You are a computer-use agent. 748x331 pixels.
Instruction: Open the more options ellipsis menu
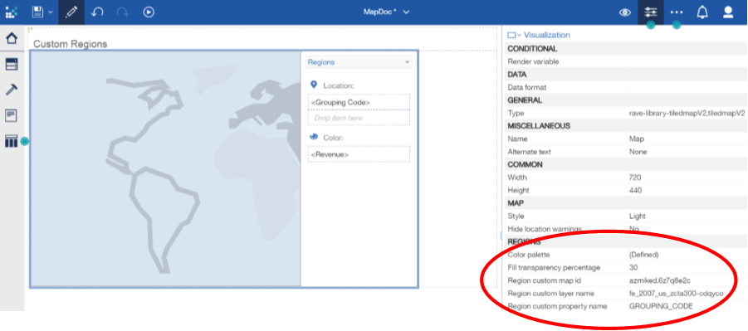tap(677, 12)
